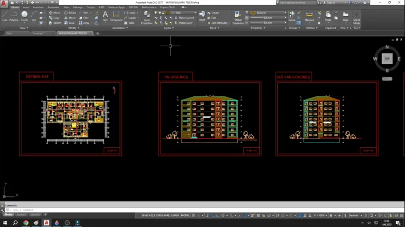Activate the Mirror command
405x227 pixels.
(x=70, y=18)
